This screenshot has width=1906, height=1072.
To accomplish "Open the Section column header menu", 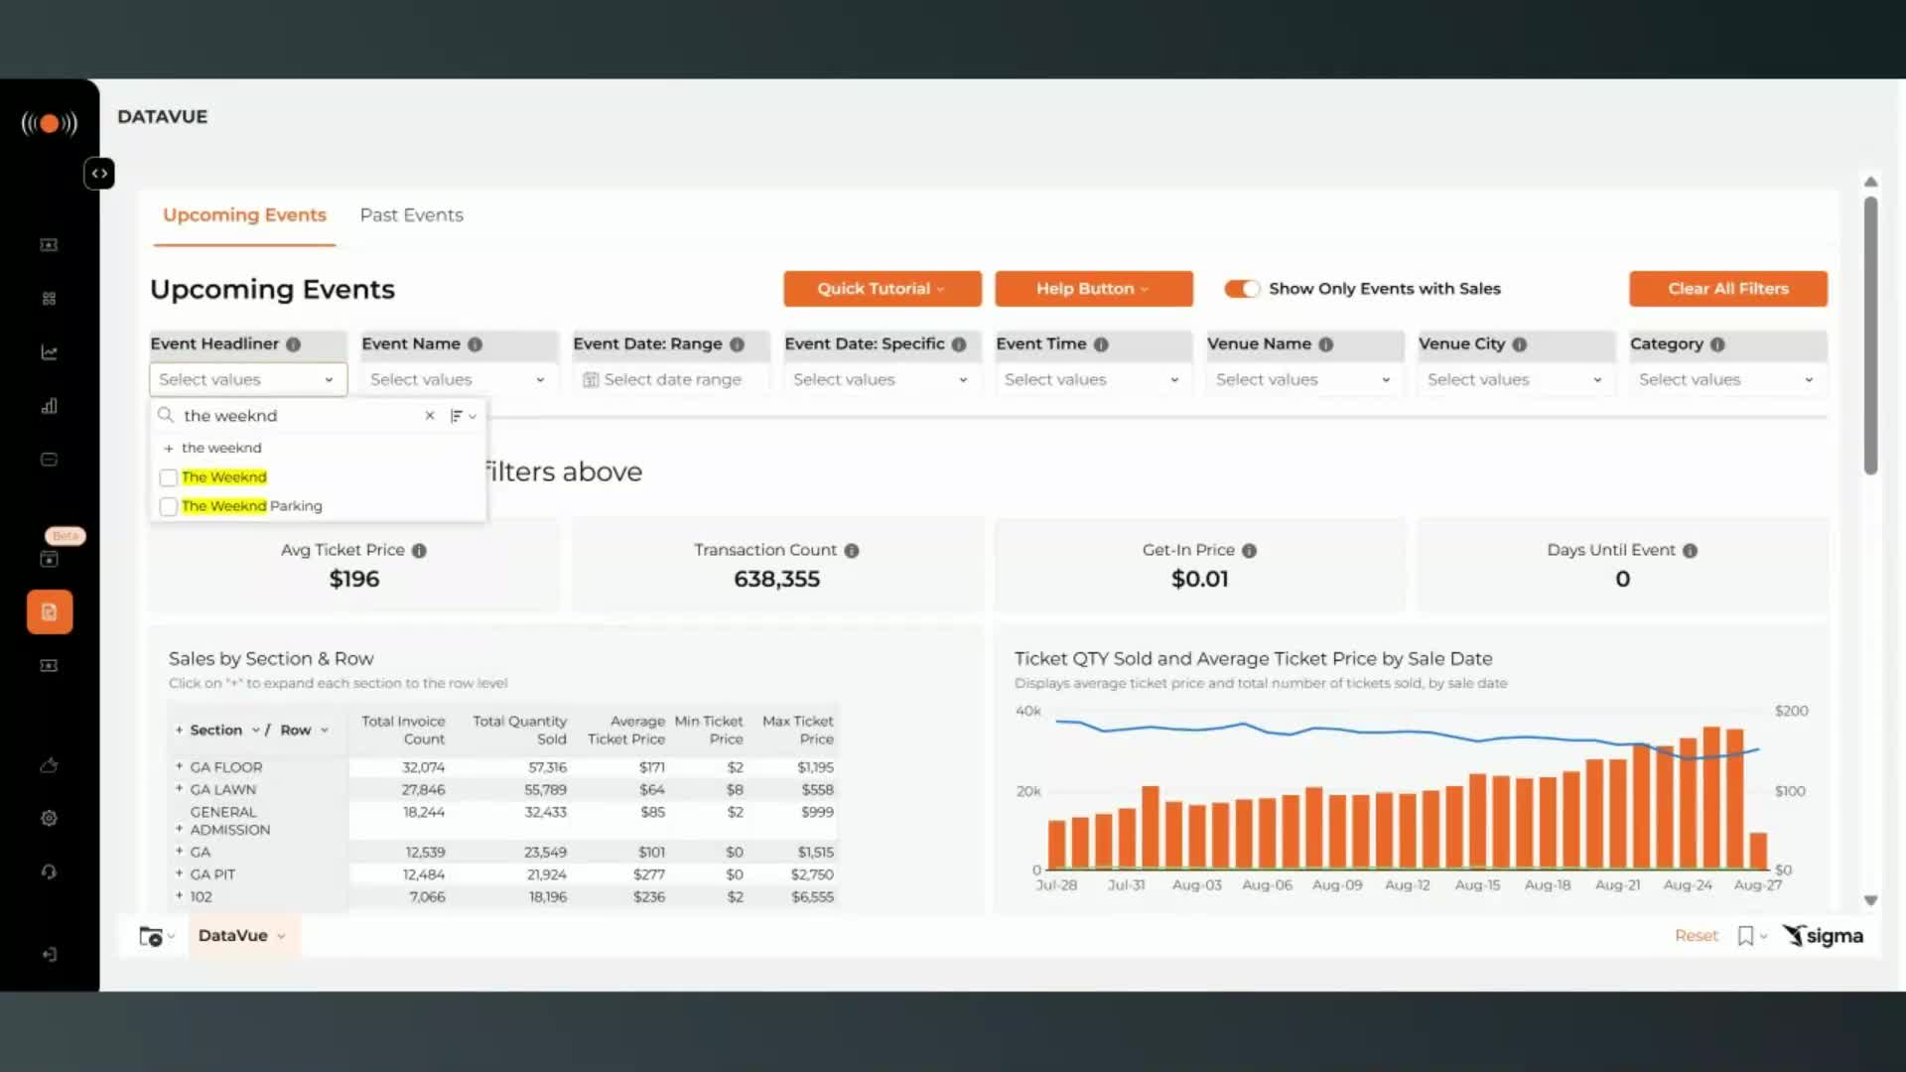I will tap(255, 730).
